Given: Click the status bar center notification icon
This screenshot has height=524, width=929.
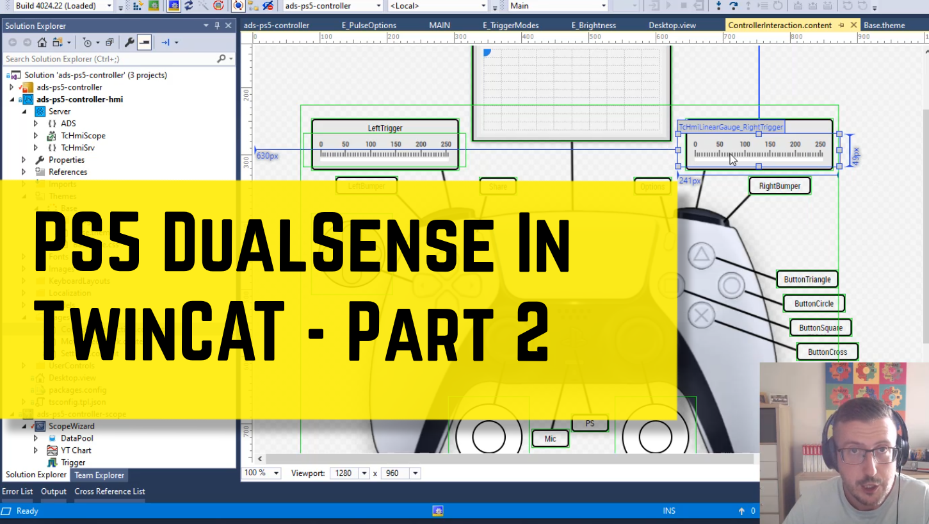Looking at the screenshot, I should click(438, 511).
